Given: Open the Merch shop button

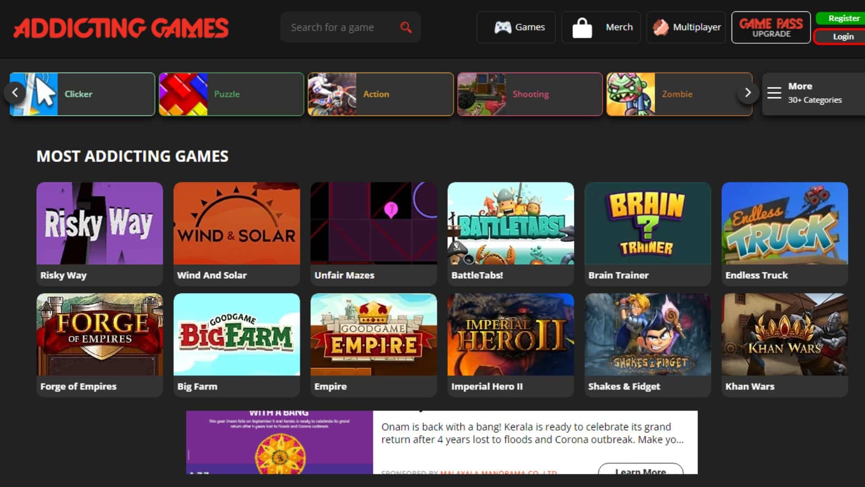Looking at the screenshot, I should pos(601,28).
